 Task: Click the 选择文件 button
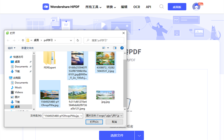(117, 136)
